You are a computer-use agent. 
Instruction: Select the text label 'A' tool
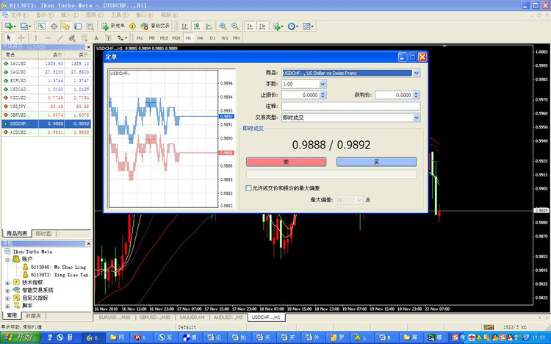tap(96, 37)
